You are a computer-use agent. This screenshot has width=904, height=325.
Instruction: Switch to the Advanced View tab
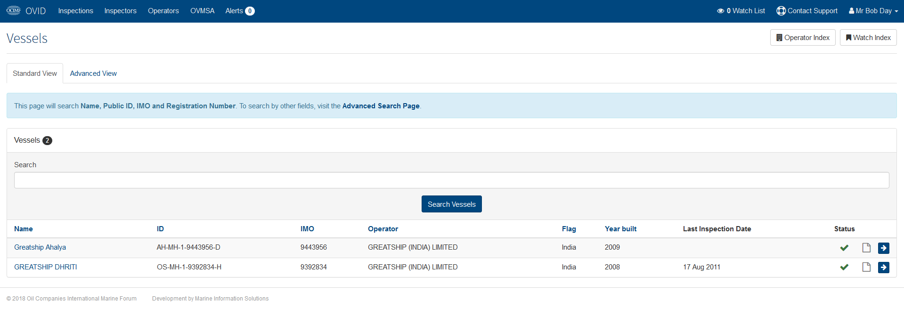[x=93, y=73]
